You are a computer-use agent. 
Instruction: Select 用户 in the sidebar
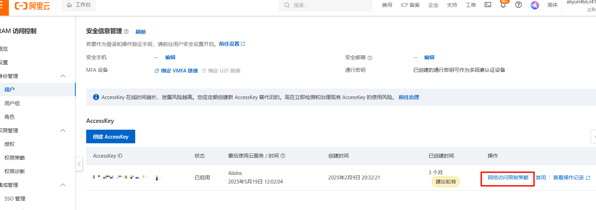37,90
